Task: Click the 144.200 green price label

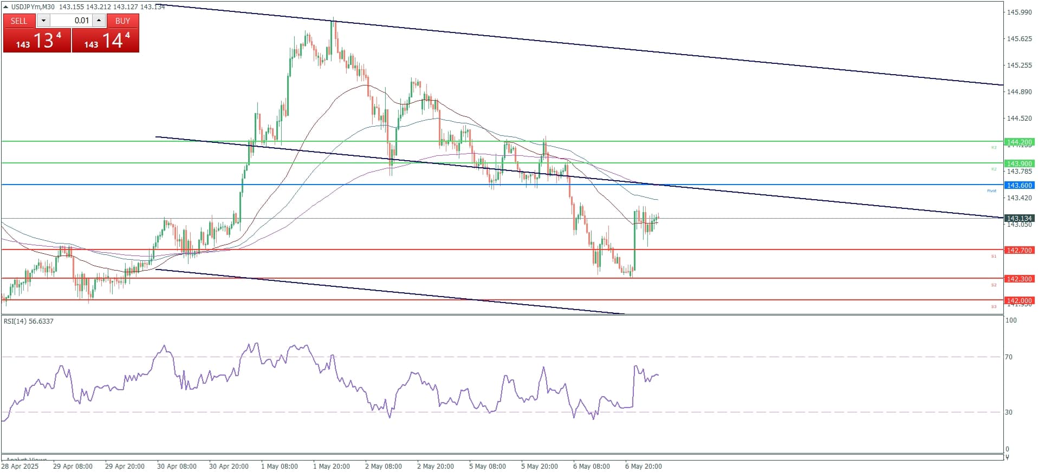Action: (1019, 142)
